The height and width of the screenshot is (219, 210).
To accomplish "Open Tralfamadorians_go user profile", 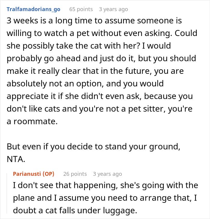I will (x=33, y=9).
